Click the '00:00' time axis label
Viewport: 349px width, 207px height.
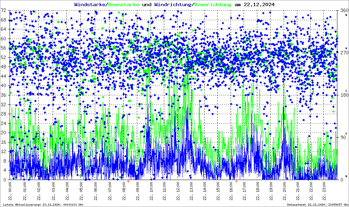[x=10, y=187]
